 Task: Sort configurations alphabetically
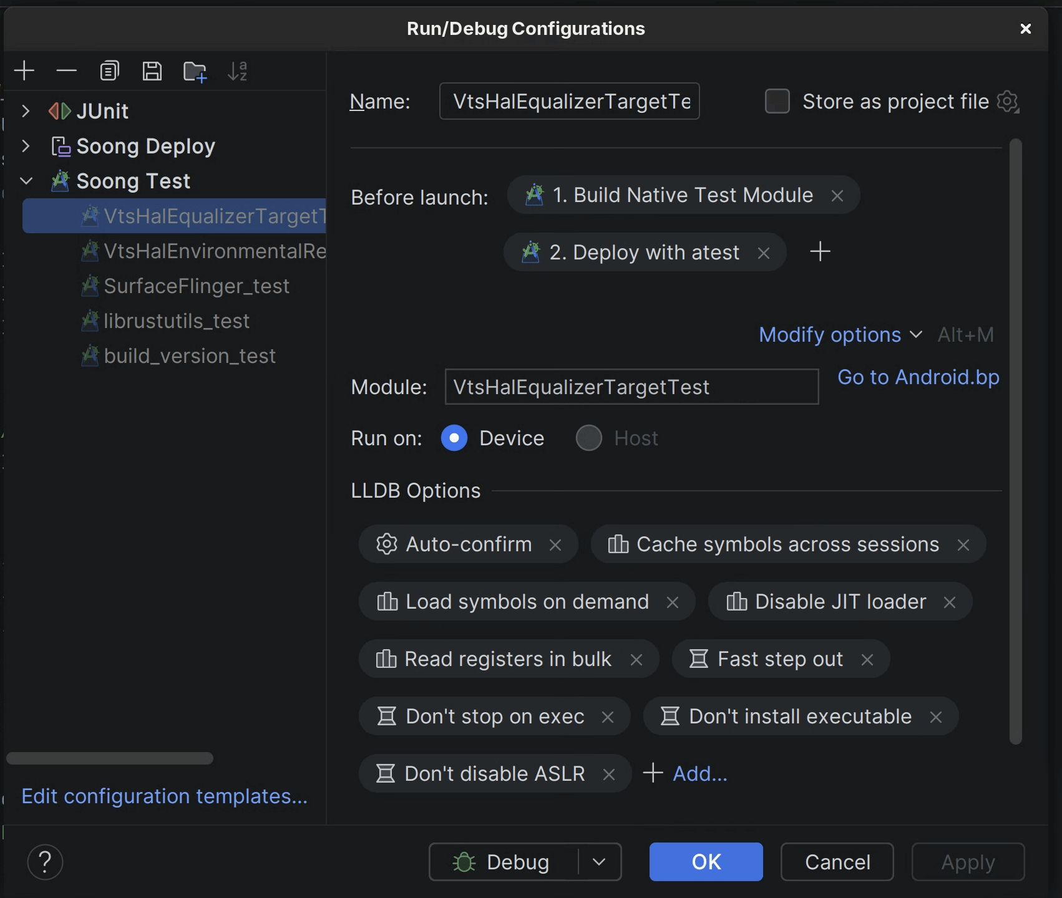(x=237, y=70)
